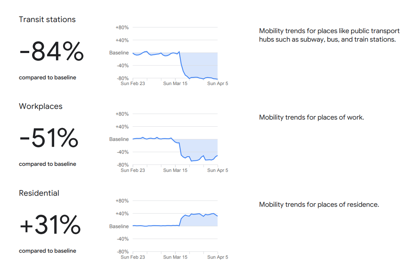412x279 pixels.
Task: Click +80% label on Transit stations chart
Action: [122, 27]
